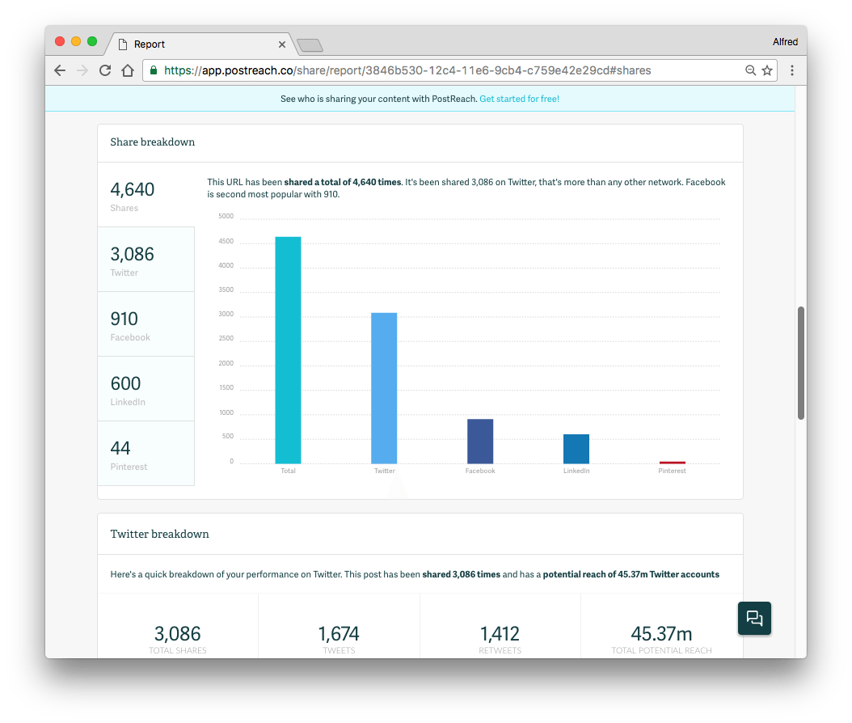Open the Alfred menu bar item

point(785,40)
